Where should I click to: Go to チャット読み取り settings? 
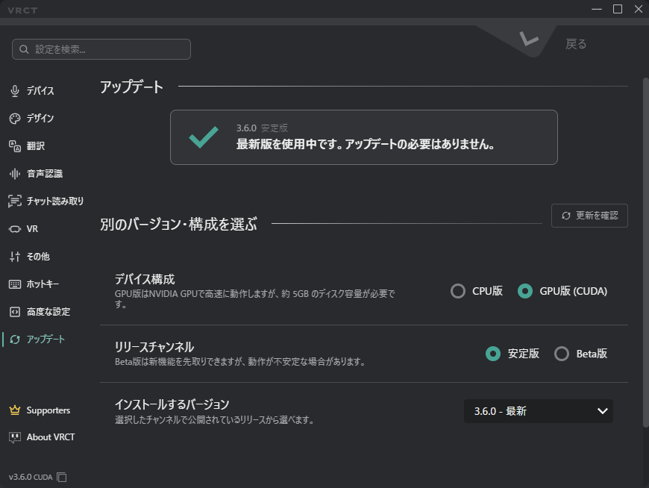55,201
